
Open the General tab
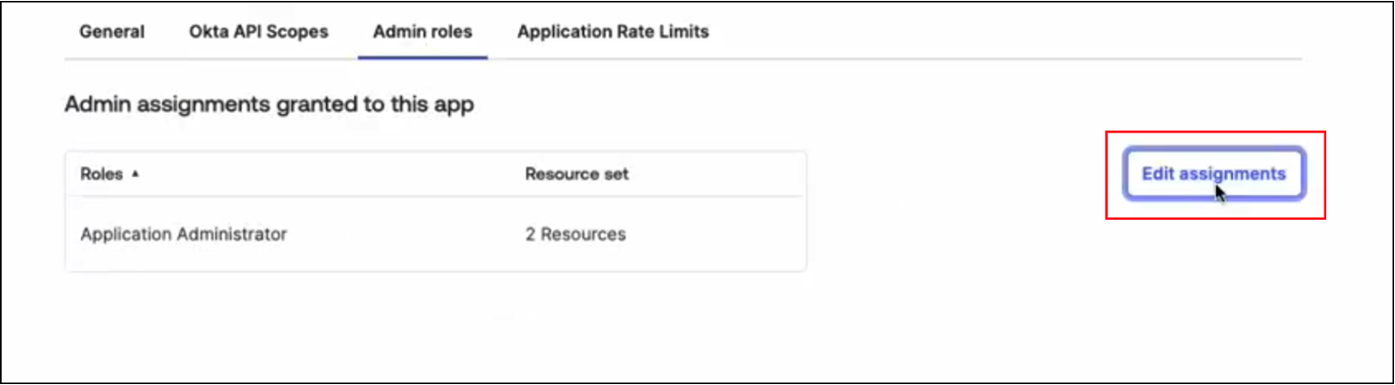coord(112,32)
